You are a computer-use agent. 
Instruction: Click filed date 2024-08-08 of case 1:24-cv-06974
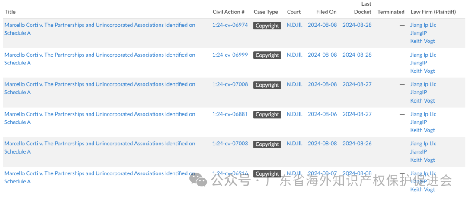(322, 25)
